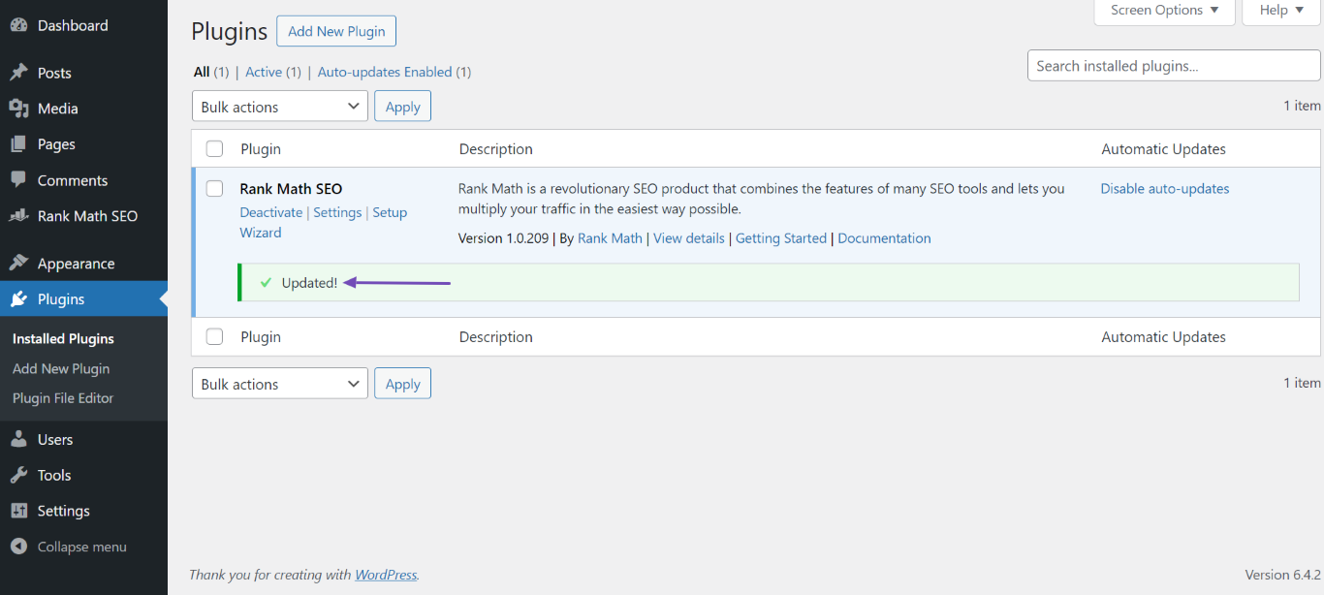Click the bottom Apply button

pos(403,384)
